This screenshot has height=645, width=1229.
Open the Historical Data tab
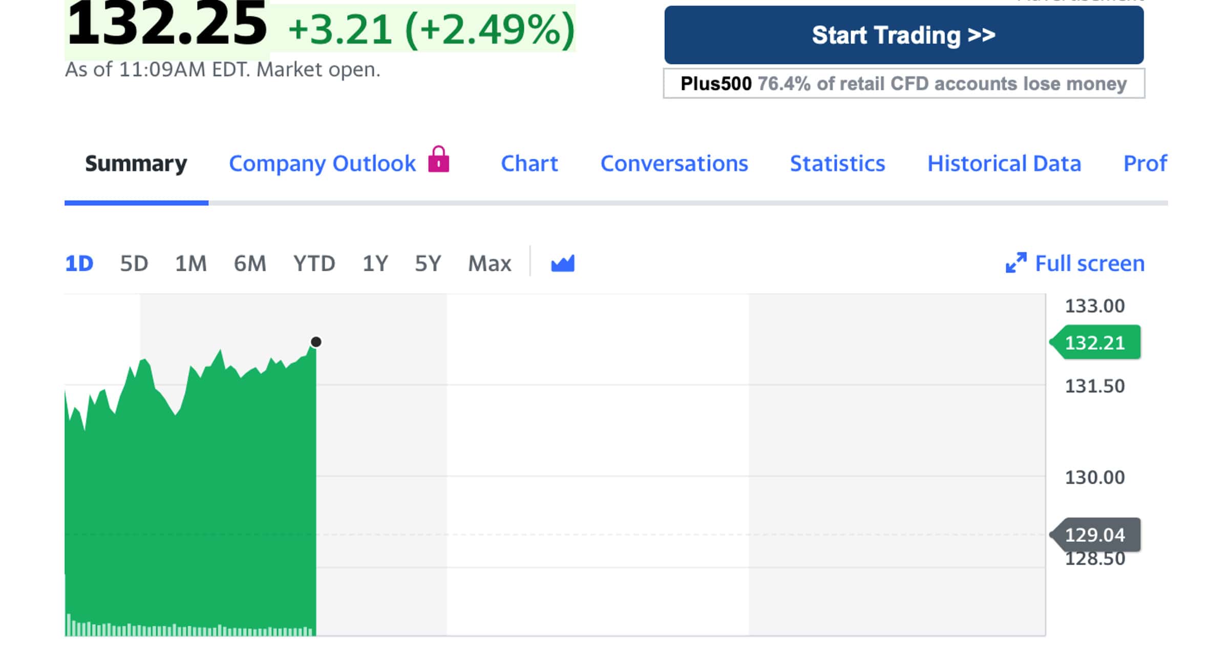tap(1004, 164)
